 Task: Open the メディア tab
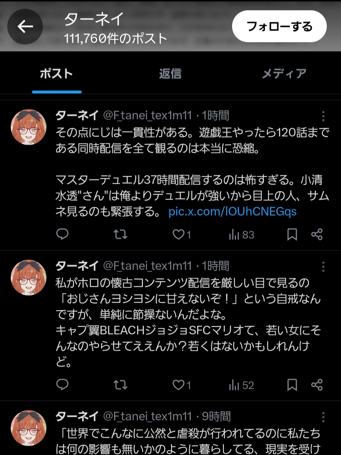tap(284, 74)
